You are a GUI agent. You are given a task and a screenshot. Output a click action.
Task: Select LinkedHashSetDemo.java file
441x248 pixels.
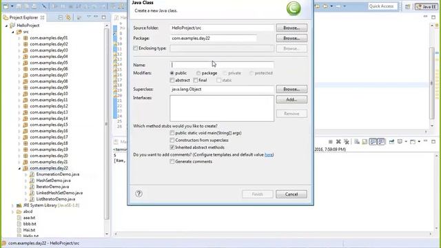tap(59, 193)
